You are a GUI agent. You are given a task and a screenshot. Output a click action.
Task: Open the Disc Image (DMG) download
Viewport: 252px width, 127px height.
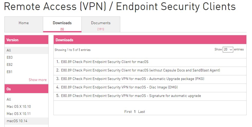(119, 87)
